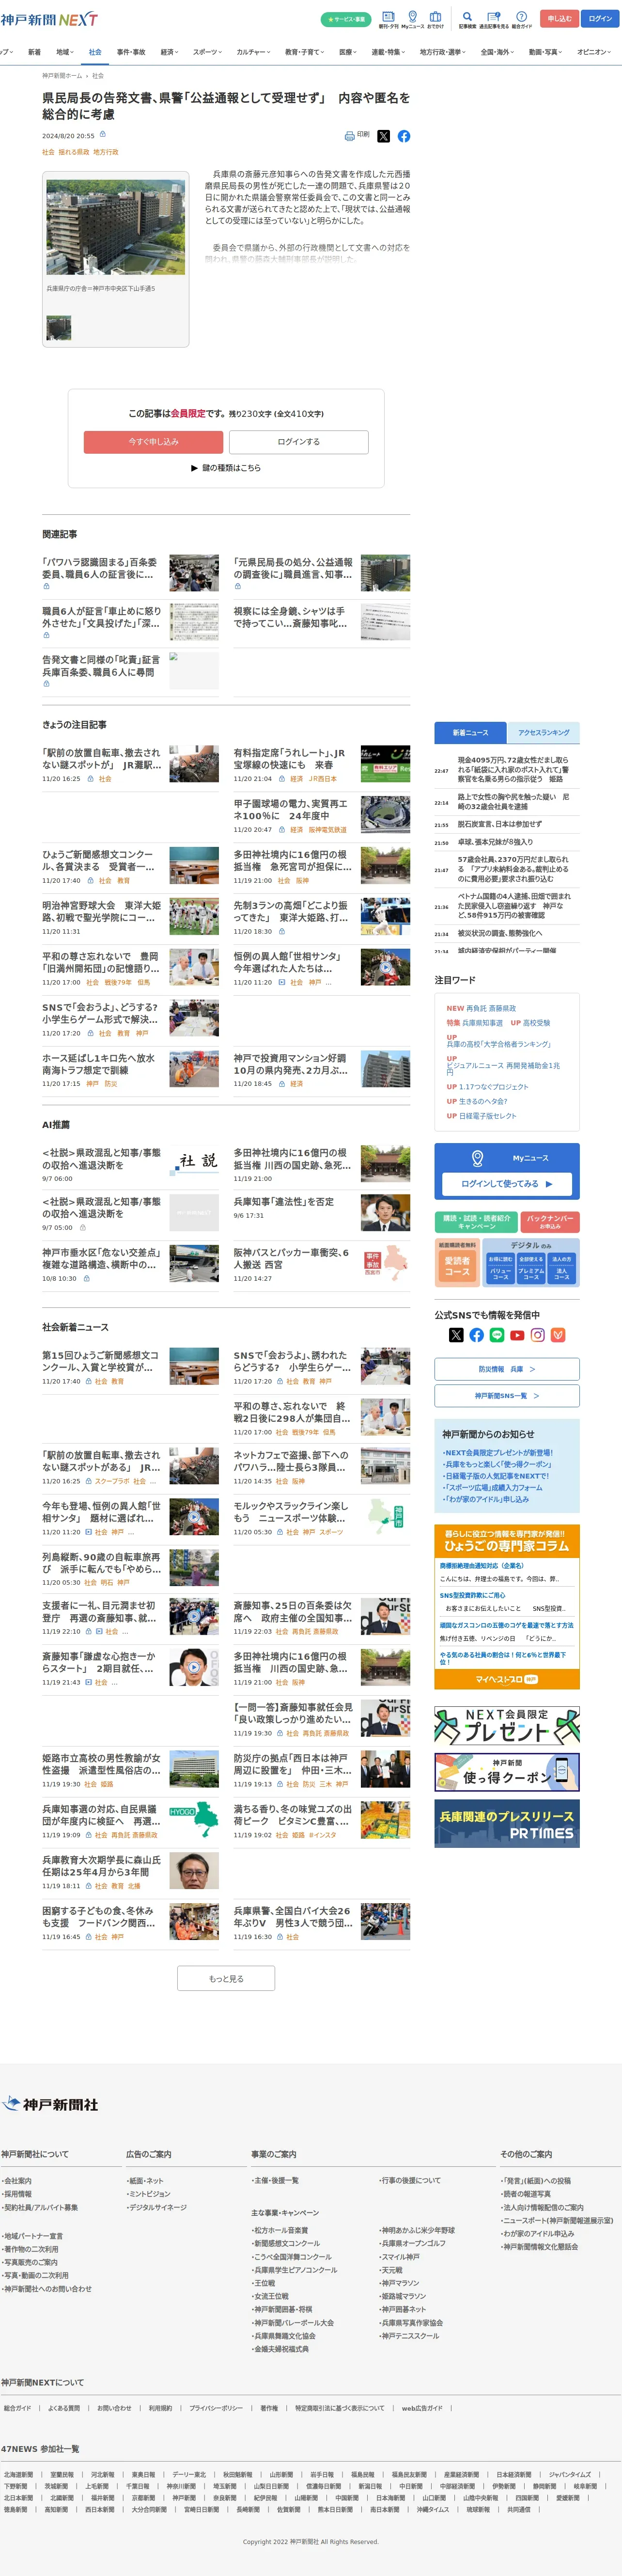Switch to the アクセスランキング sidebar tab
622x2576 pixels.
point(543,732)
